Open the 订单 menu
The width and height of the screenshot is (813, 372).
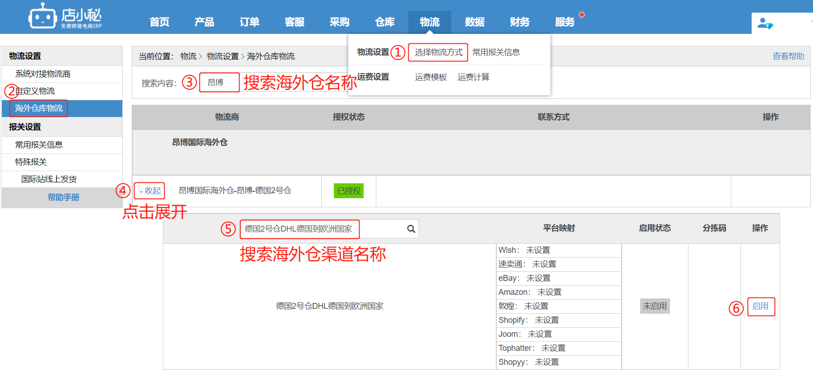tap(249, 22)
